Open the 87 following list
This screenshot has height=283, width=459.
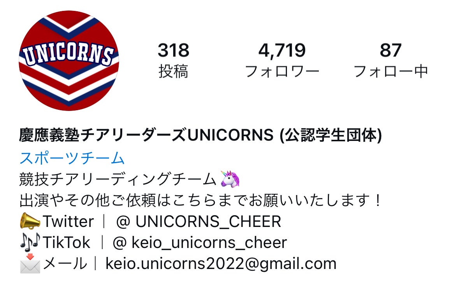pos(390,50)
